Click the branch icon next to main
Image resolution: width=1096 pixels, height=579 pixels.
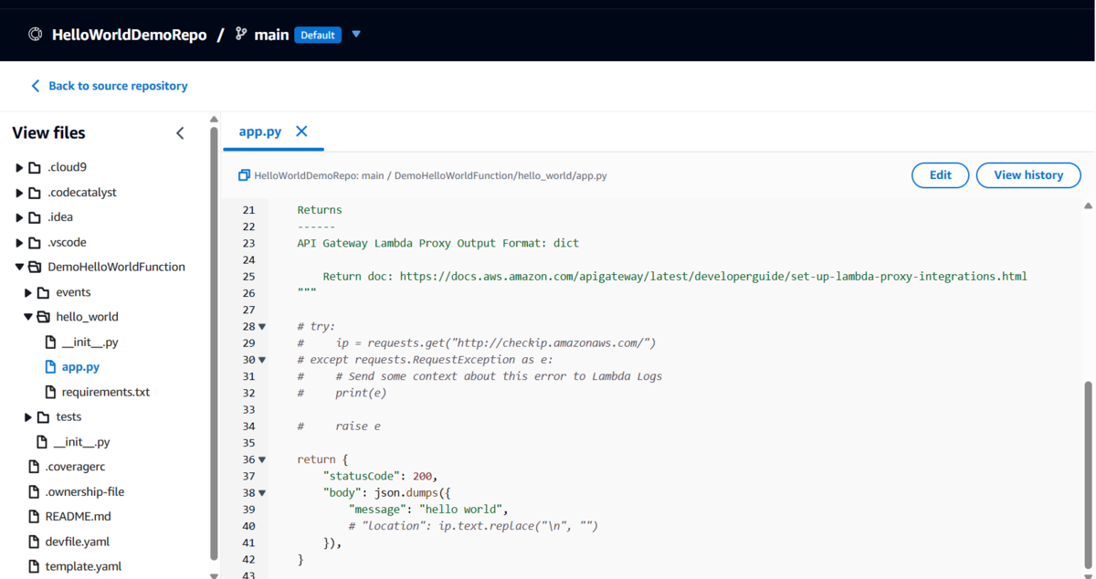tap(241, 34)
